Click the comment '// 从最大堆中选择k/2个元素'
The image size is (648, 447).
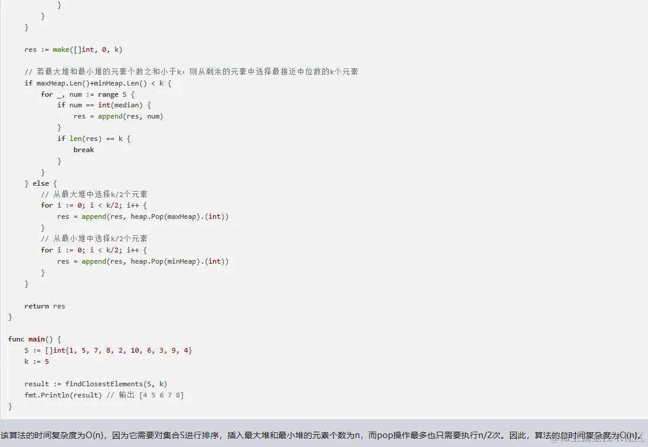pyautogui.click(x=94, y=195)
